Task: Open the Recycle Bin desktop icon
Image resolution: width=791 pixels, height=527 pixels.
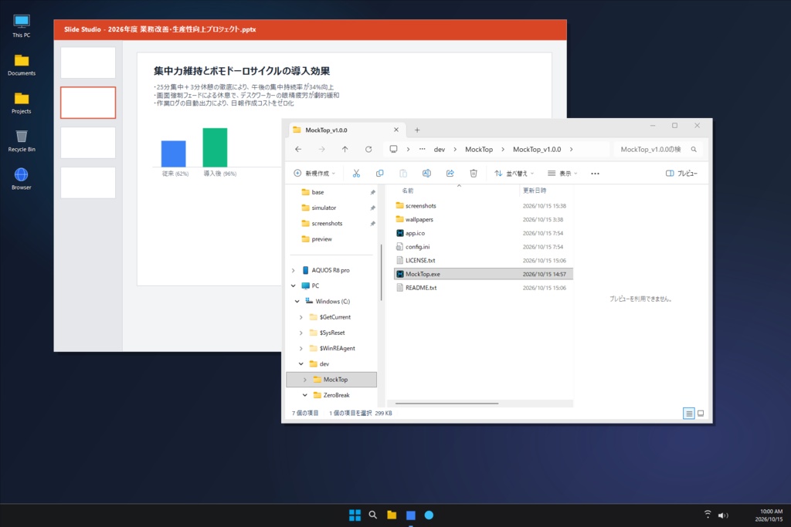Action: (x=21, y=141)
